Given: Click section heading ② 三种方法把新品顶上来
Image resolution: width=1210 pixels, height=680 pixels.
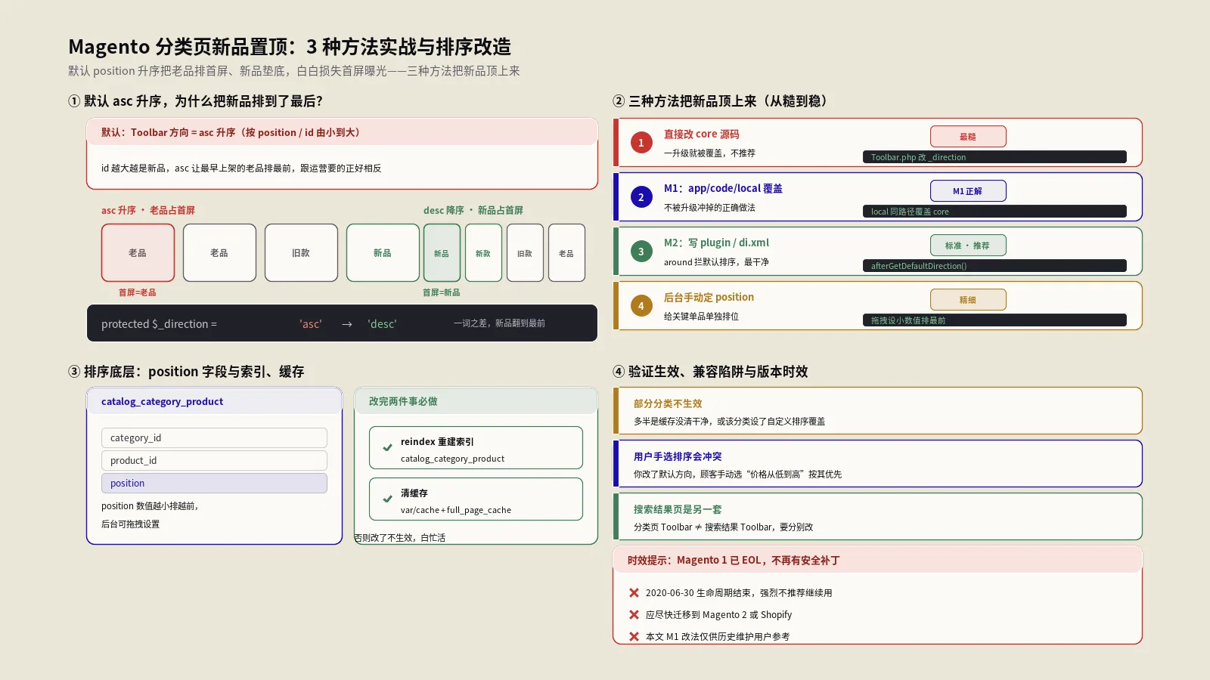Looking at the screenshot, I should [x=720, y=101].
